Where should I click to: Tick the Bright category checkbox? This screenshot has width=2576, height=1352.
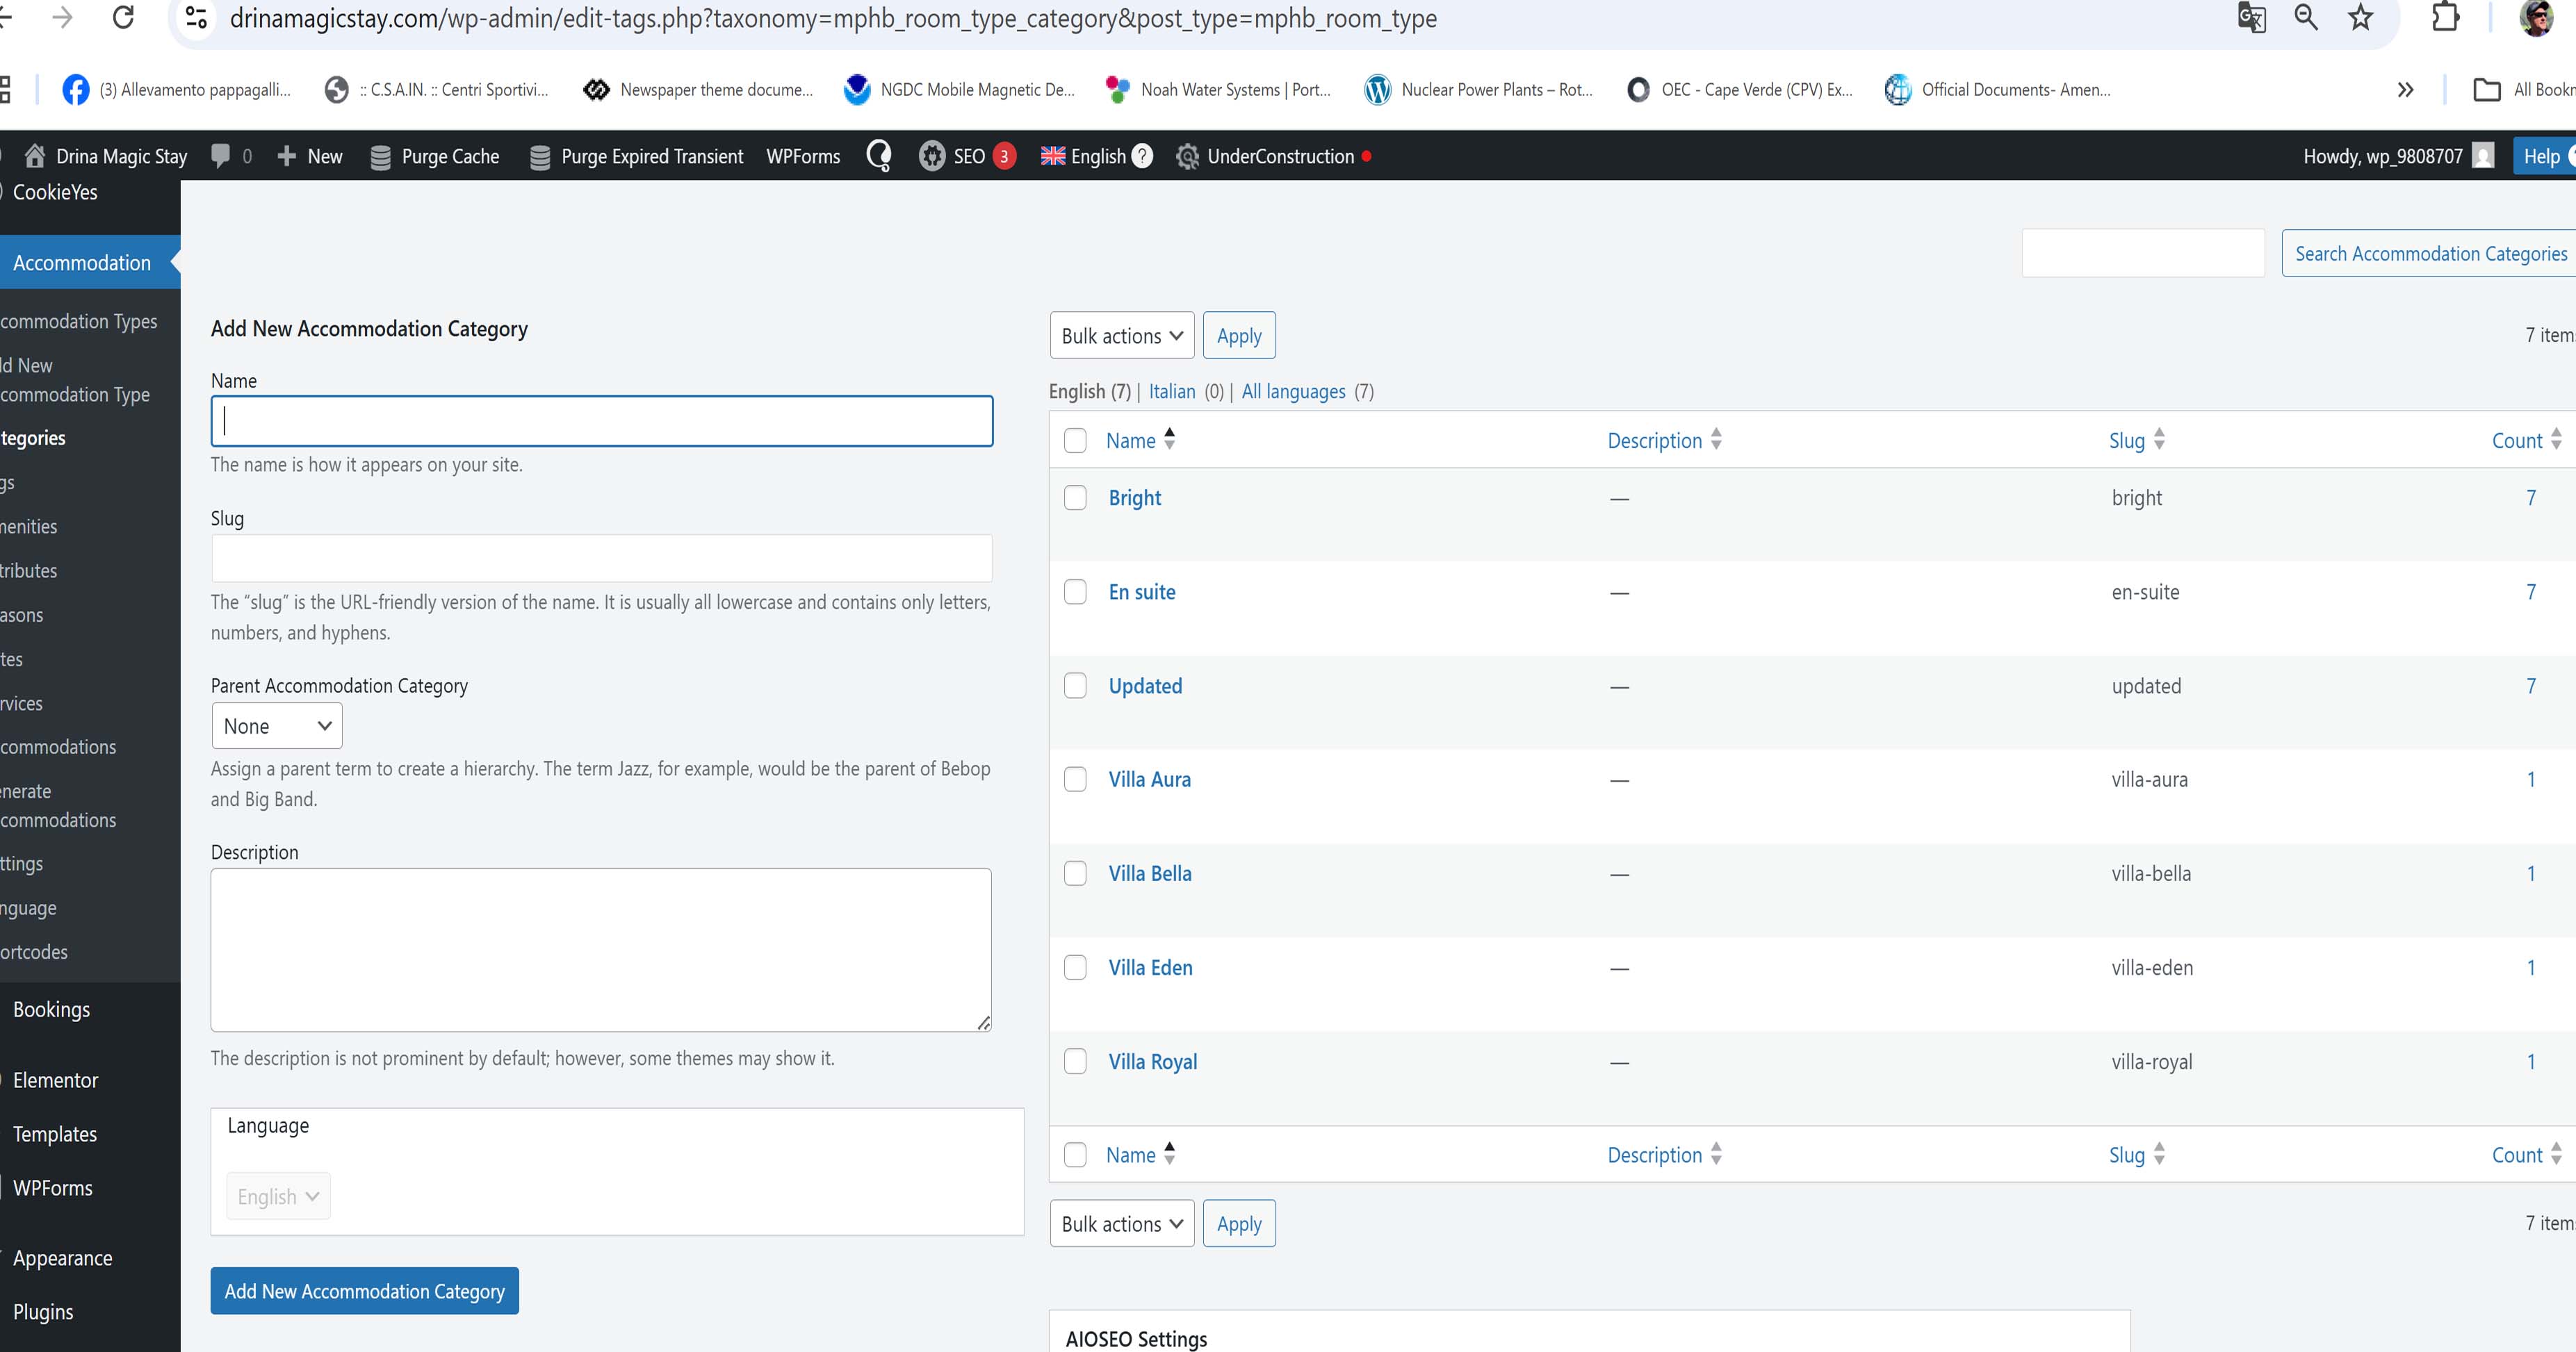(x=1075, y=497)
